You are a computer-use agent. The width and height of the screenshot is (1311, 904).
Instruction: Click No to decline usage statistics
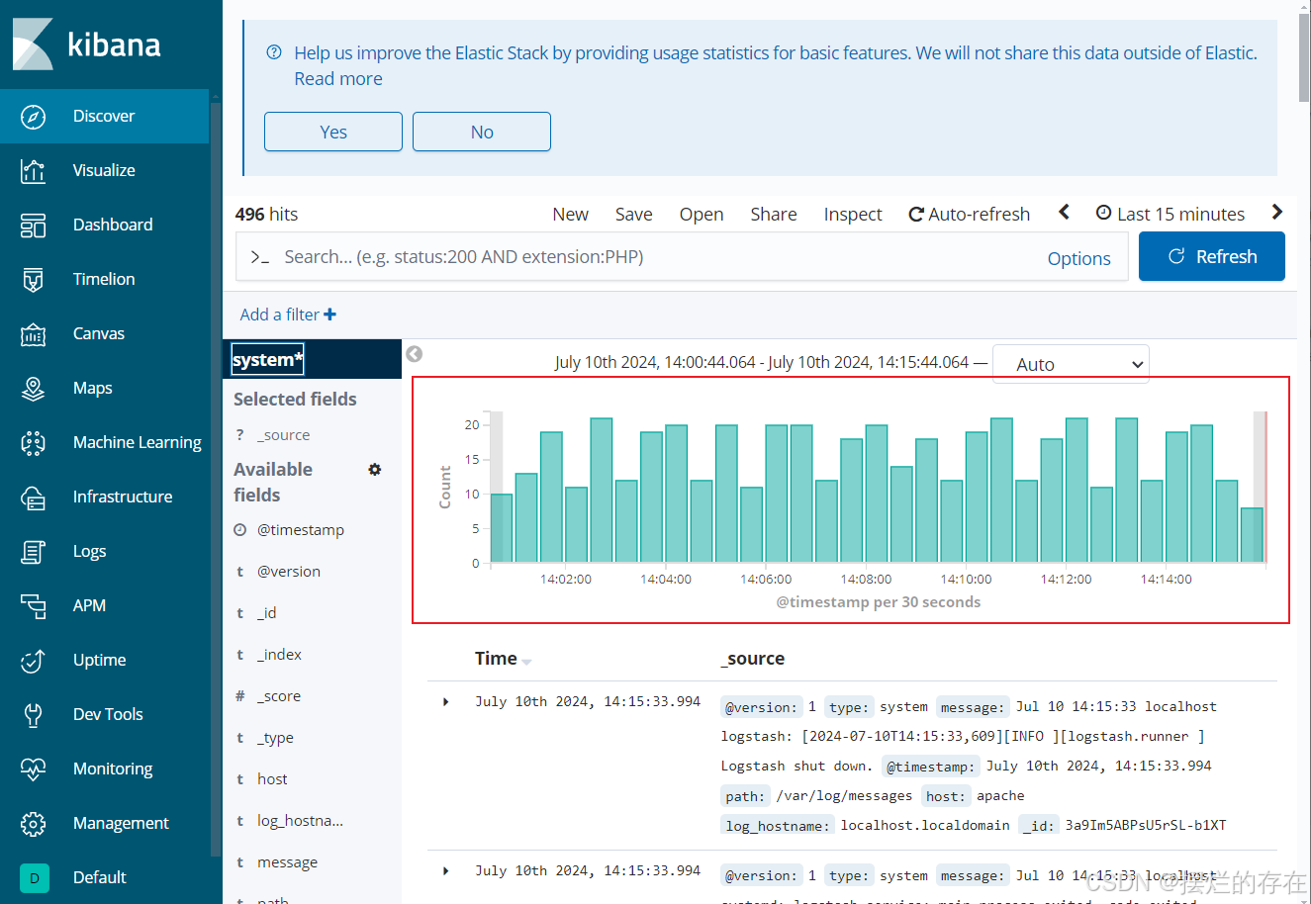coord(482,132)
